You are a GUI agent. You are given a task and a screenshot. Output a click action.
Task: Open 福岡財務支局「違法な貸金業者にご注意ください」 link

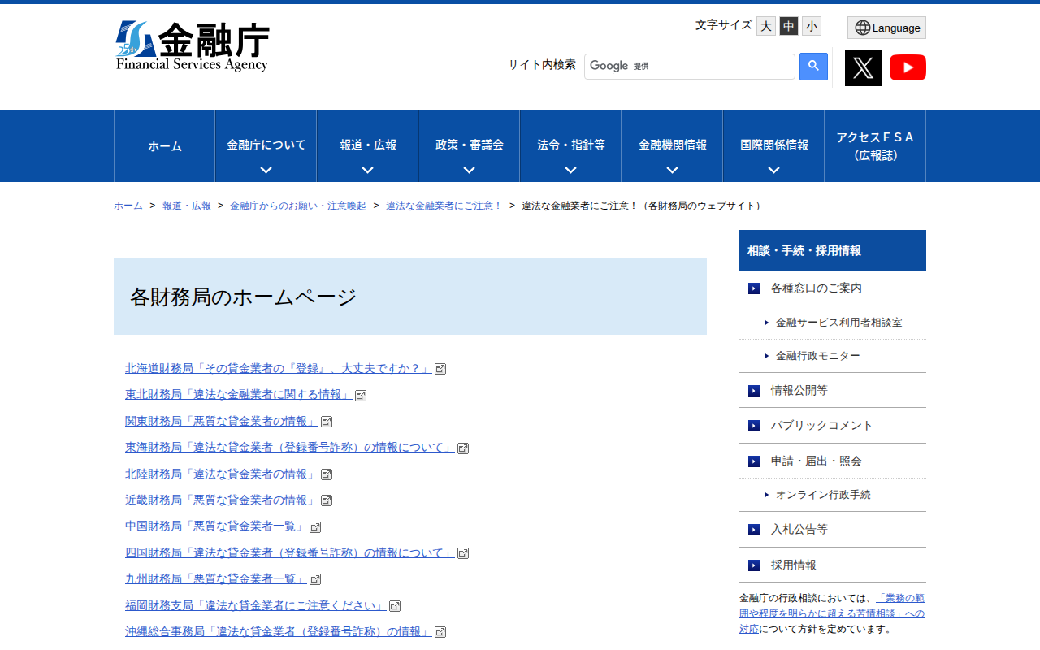point(256,605)
